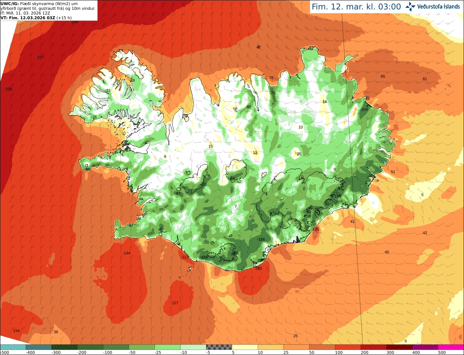Click the map value 15 in west-central Iceland
Screen dimensions: 464x355
[211, 146]
